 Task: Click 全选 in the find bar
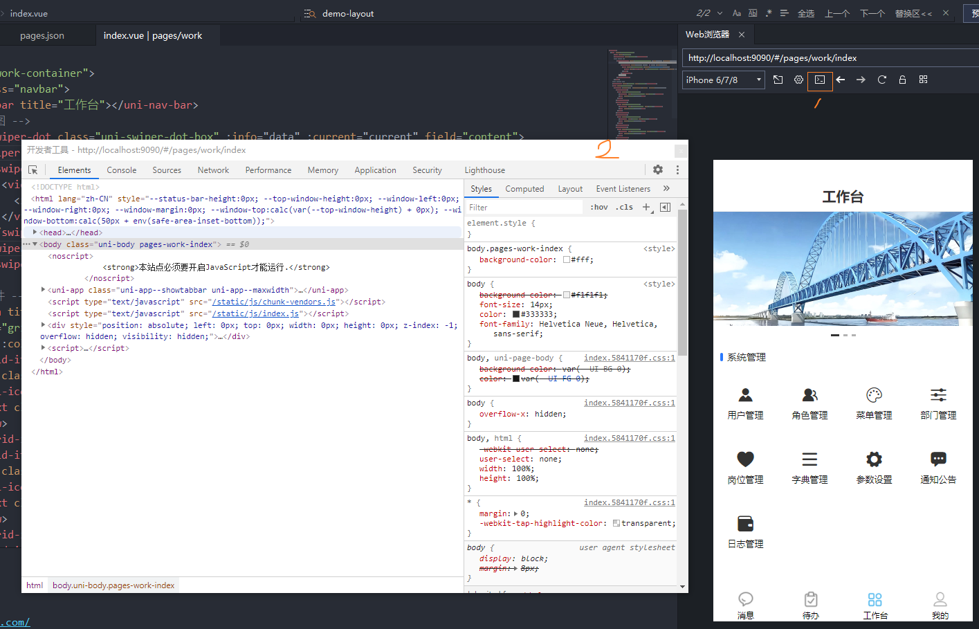tap(806, 13)
